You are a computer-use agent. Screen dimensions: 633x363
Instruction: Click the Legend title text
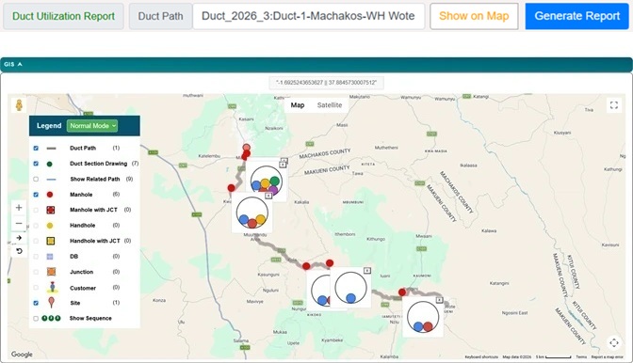tap(49, 126)
